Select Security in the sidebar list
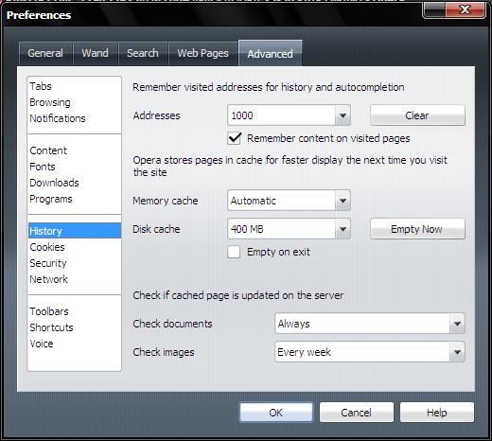492x441 pixels. (75, 263)
